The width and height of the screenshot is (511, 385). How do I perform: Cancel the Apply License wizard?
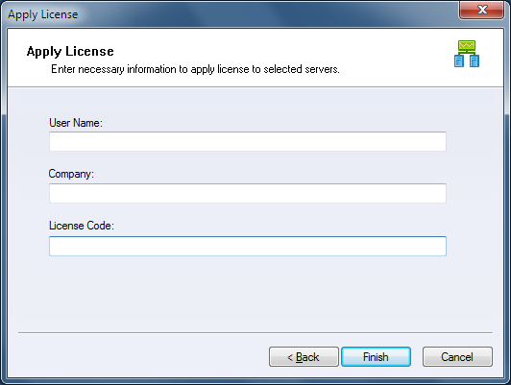point(457,356)
